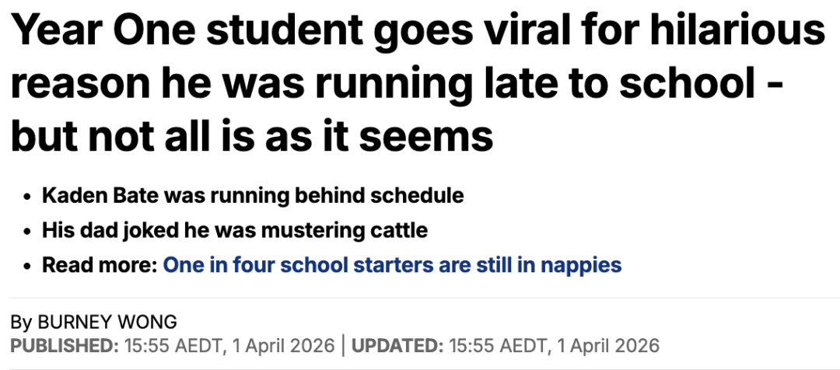Click the bullet dot before 'Kaden Bate'
The width and height of the screenshot is (840, 370).
tap(26, 196)
